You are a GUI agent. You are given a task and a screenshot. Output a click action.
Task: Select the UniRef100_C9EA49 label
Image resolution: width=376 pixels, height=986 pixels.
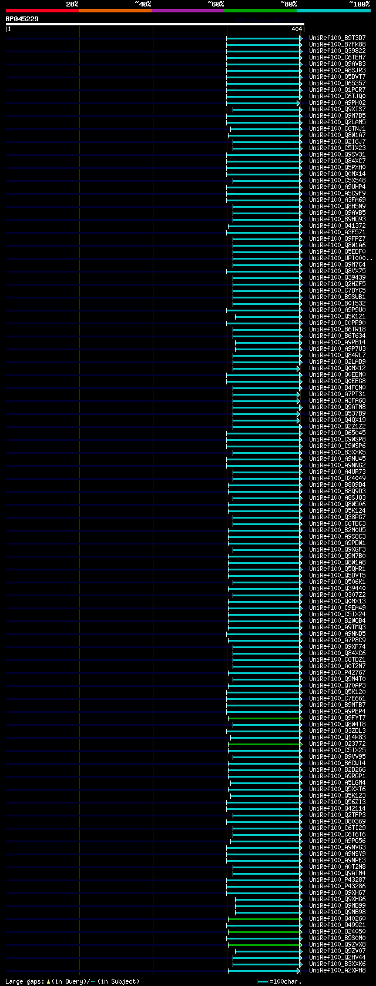337,607
